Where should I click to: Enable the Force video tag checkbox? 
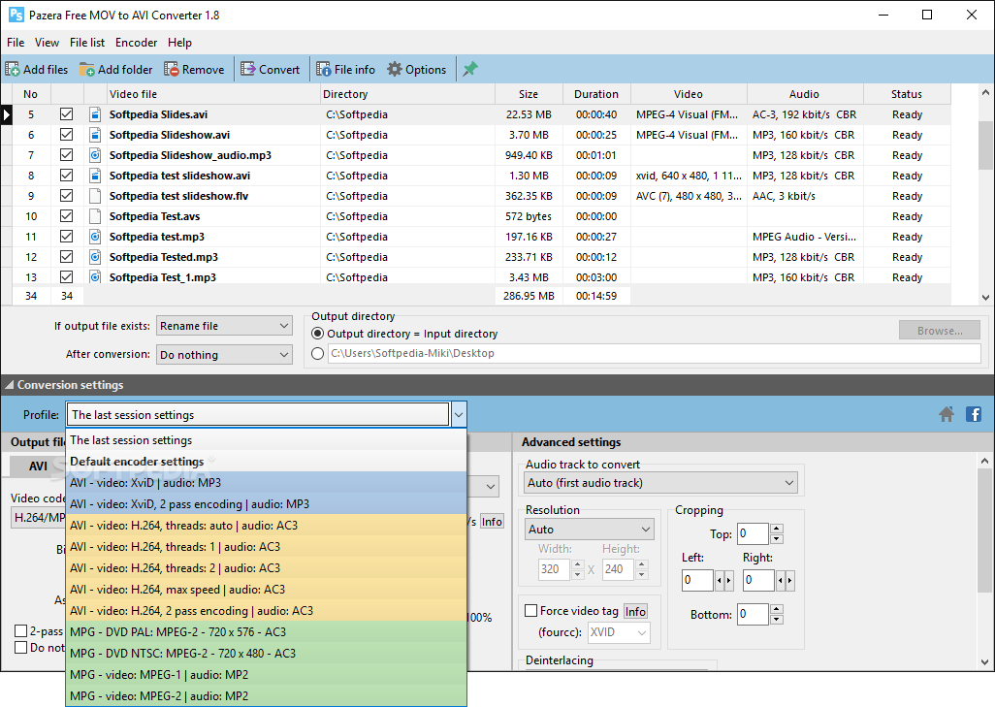pyautogui.click(x=531, y=611)
